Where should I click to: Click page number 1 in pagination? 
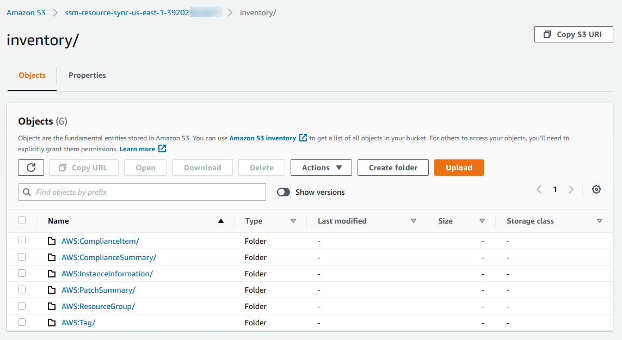click(555, 189)
